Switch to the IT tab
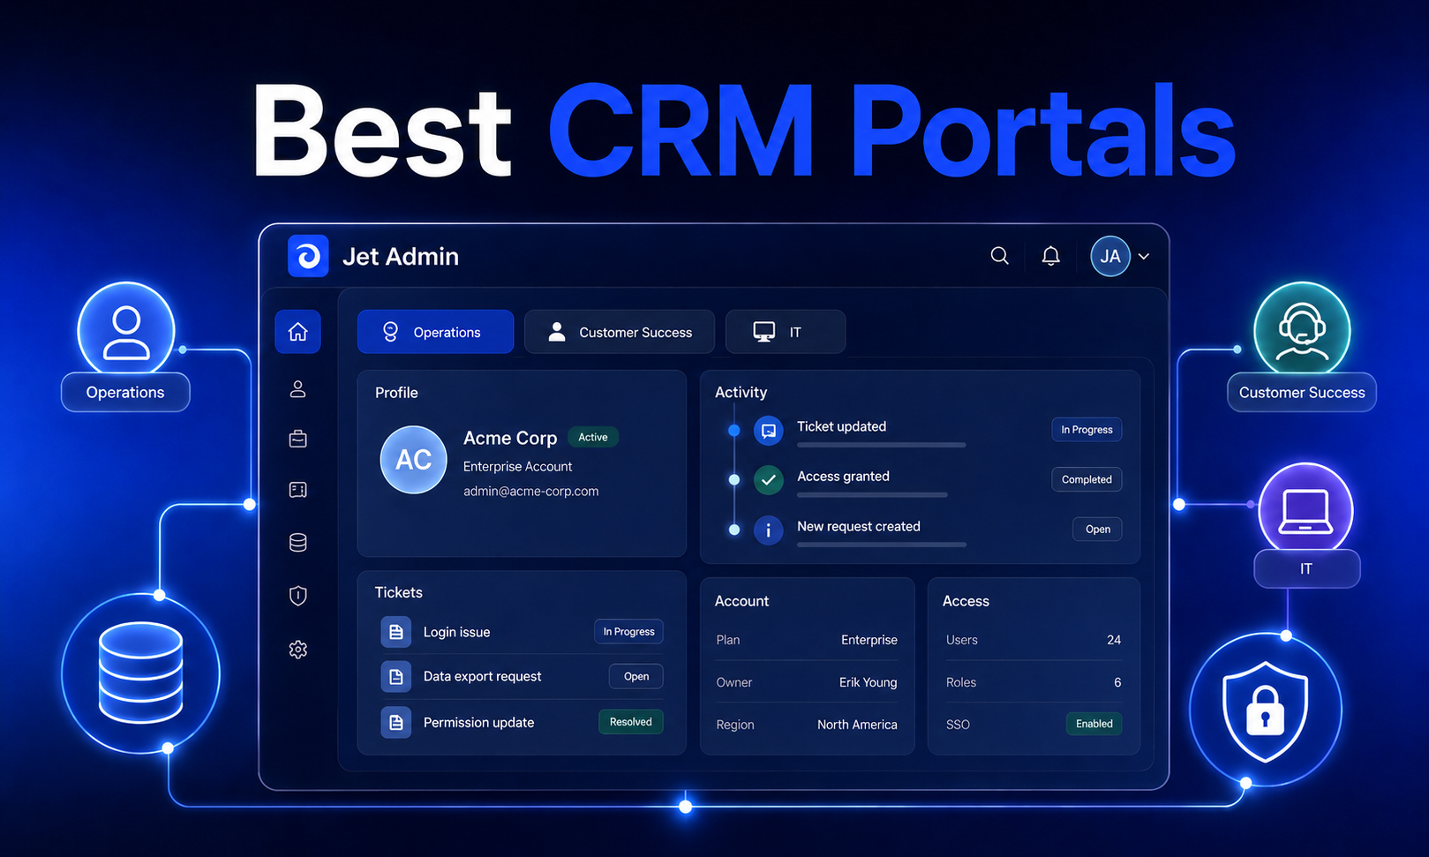Screen dimensions: 1429x857 [786, 332]
